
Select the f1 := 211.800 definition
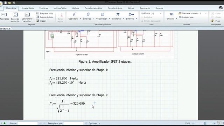58,78
